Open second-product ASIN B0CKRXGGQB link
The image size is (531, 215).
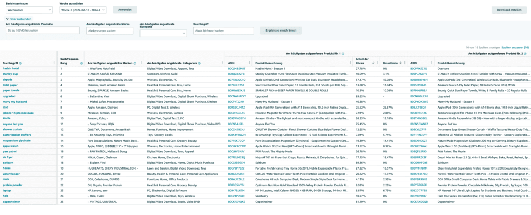pos(419,202)
